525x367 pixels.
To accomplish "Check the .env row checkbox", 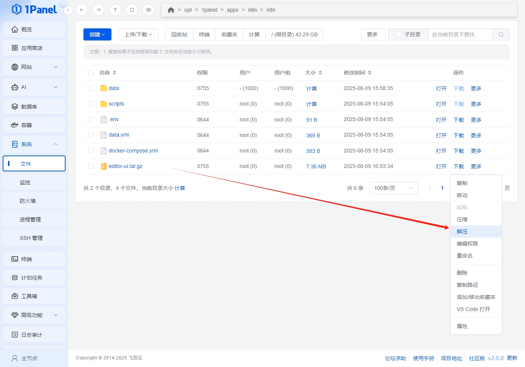I will [x=91, y=120].
